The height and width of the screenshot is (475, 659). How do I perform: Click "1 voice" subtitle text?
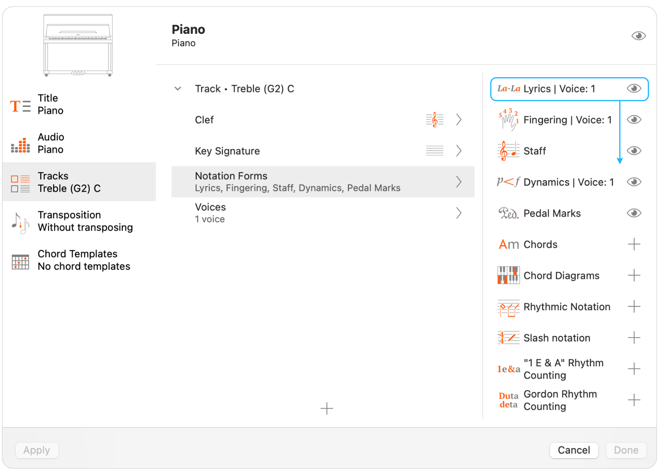(x=210, y=219)
